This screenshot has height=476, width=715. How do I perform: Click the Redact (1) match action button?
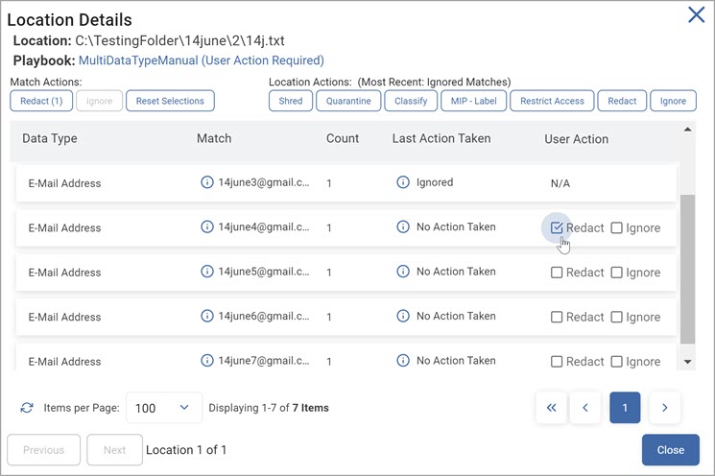point(41,101)
